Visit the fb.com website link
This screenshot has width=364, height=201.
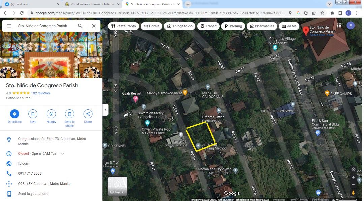coord(24,163)
